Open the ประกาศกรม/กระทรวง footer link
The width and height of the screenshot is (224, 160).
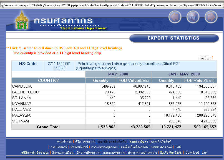[142, 153]
